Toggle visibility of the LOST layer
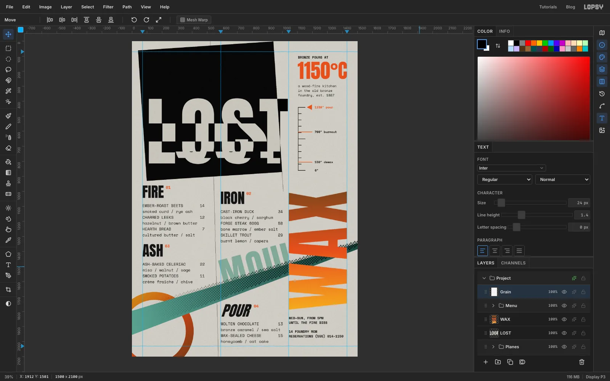Image resolution: width=610 pixels, height=381 pixels. [564, 333]
